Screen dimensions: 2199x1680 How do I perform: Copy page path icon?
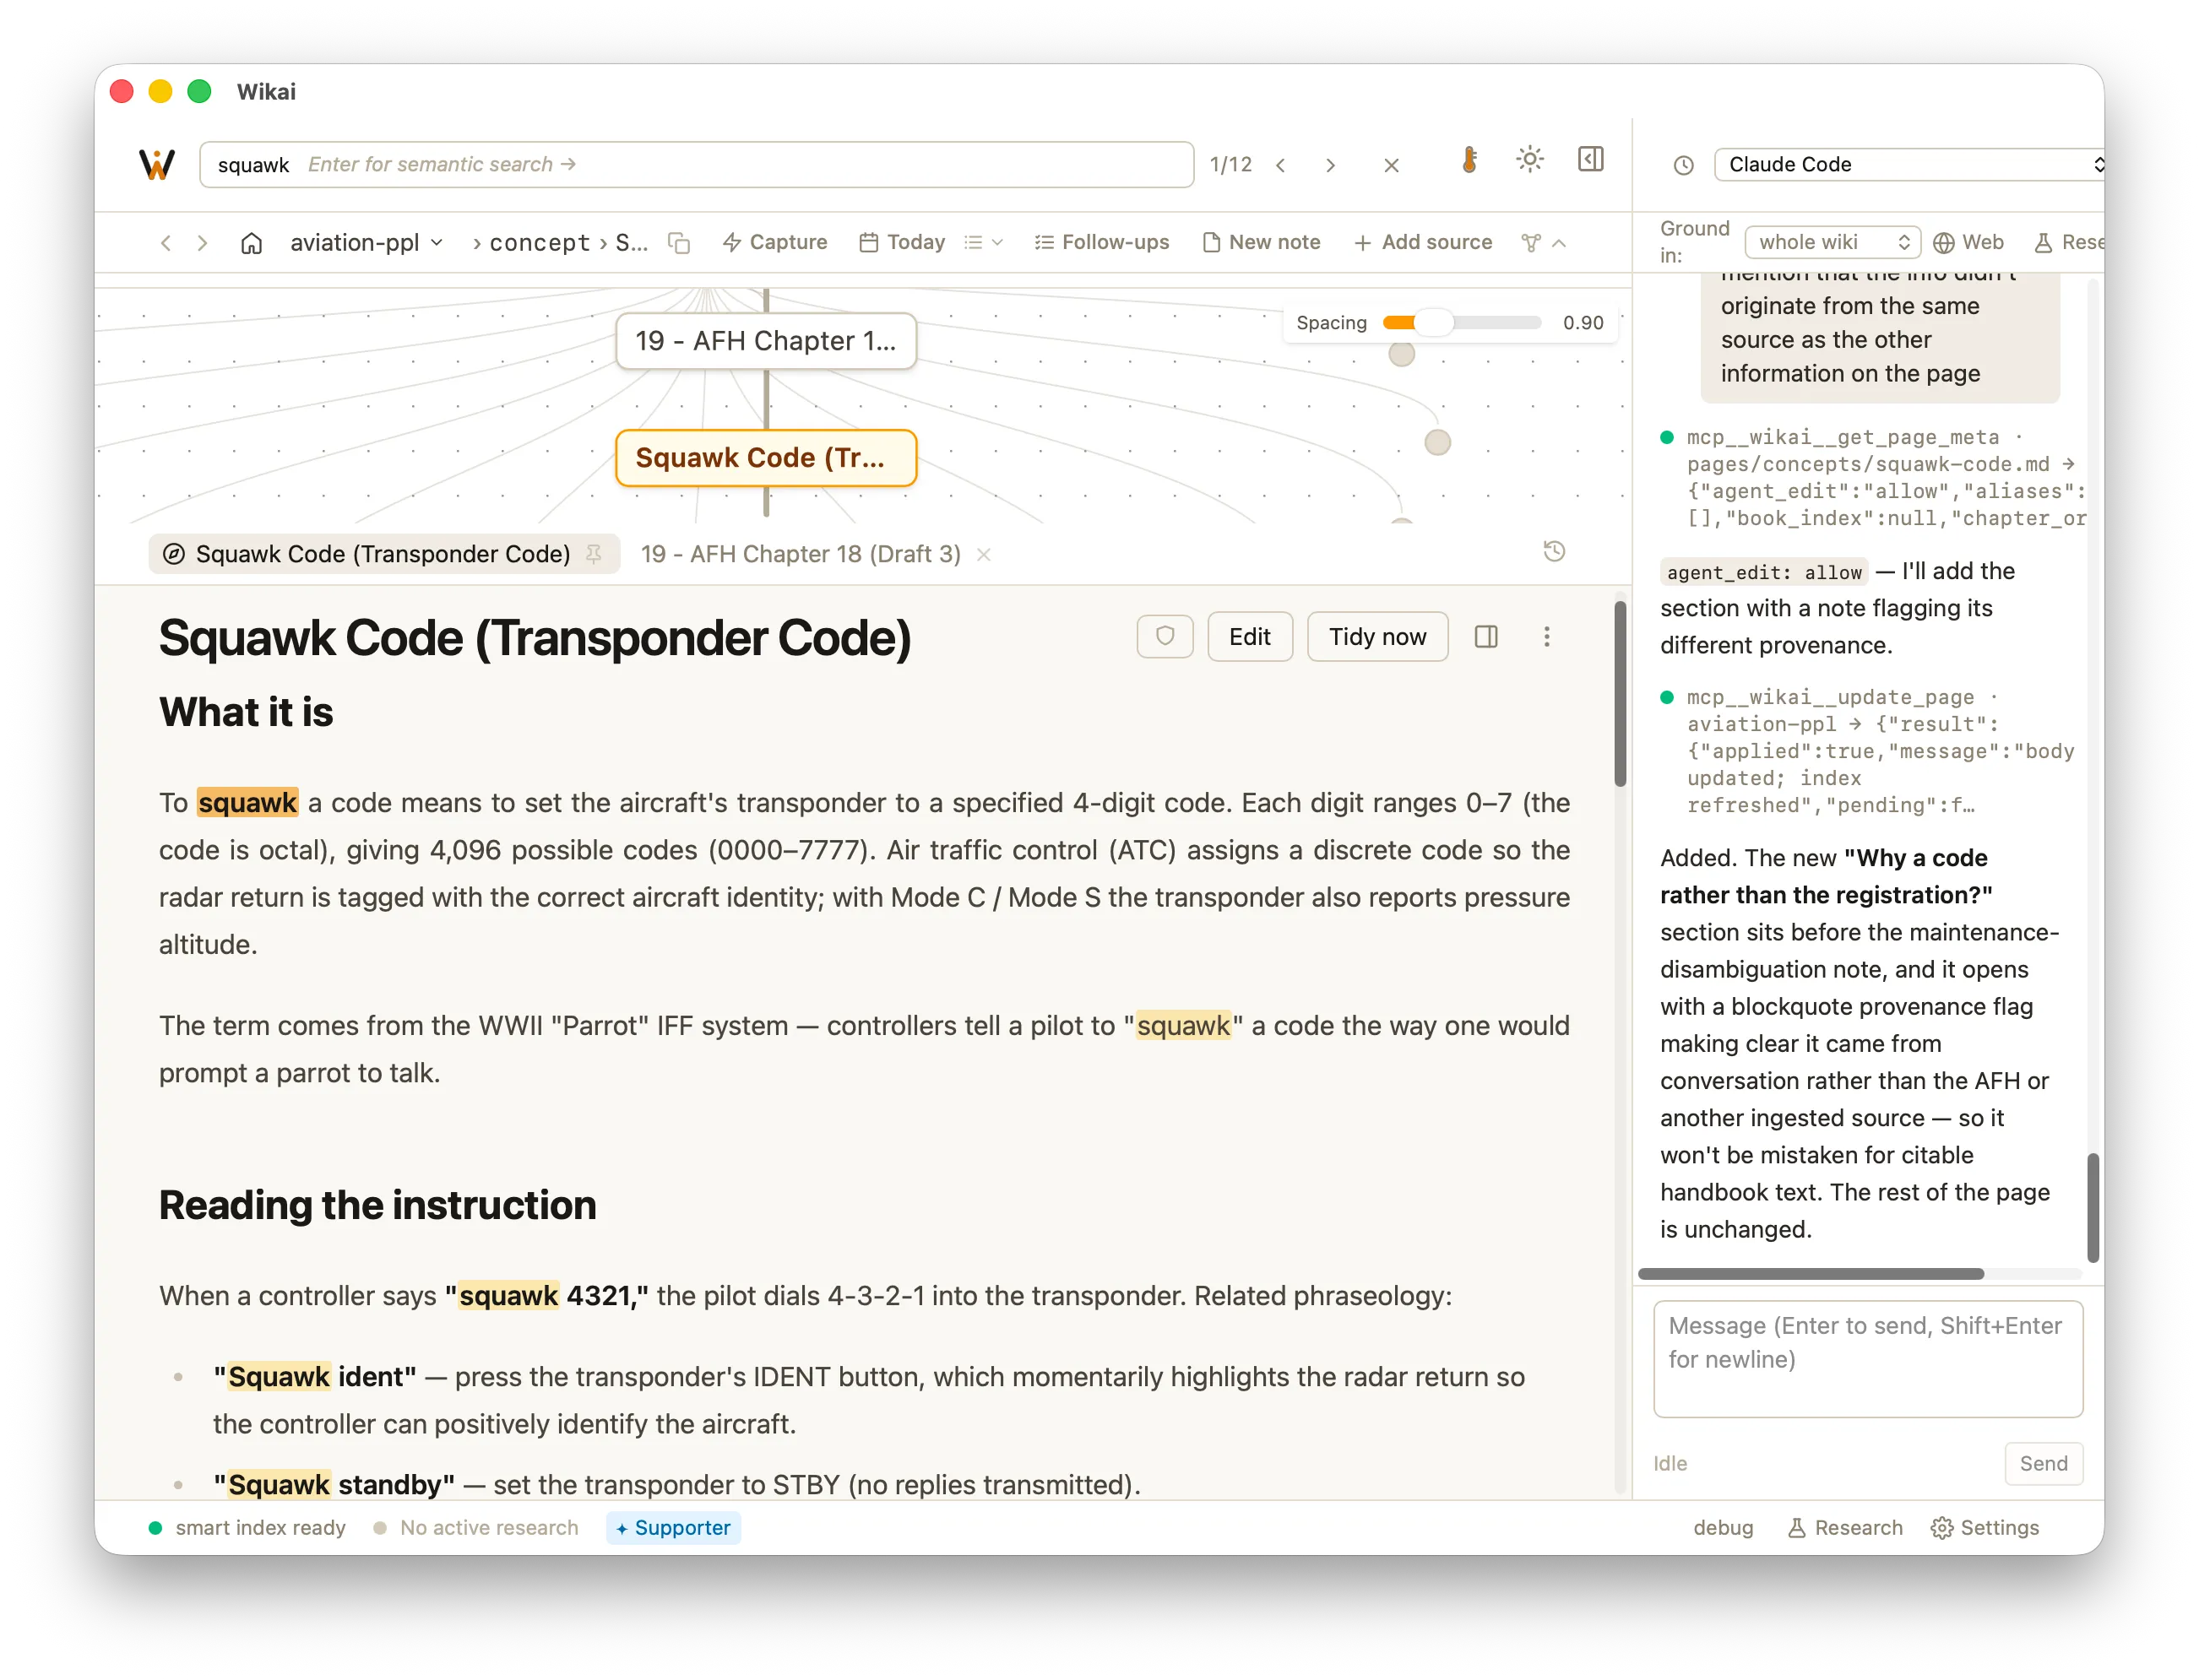(x=679, y=243)
